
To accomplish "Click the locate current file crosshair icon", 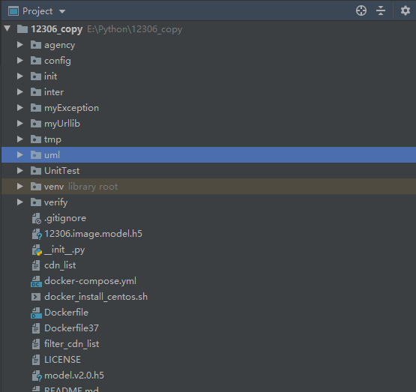I will tap(361, 11).
